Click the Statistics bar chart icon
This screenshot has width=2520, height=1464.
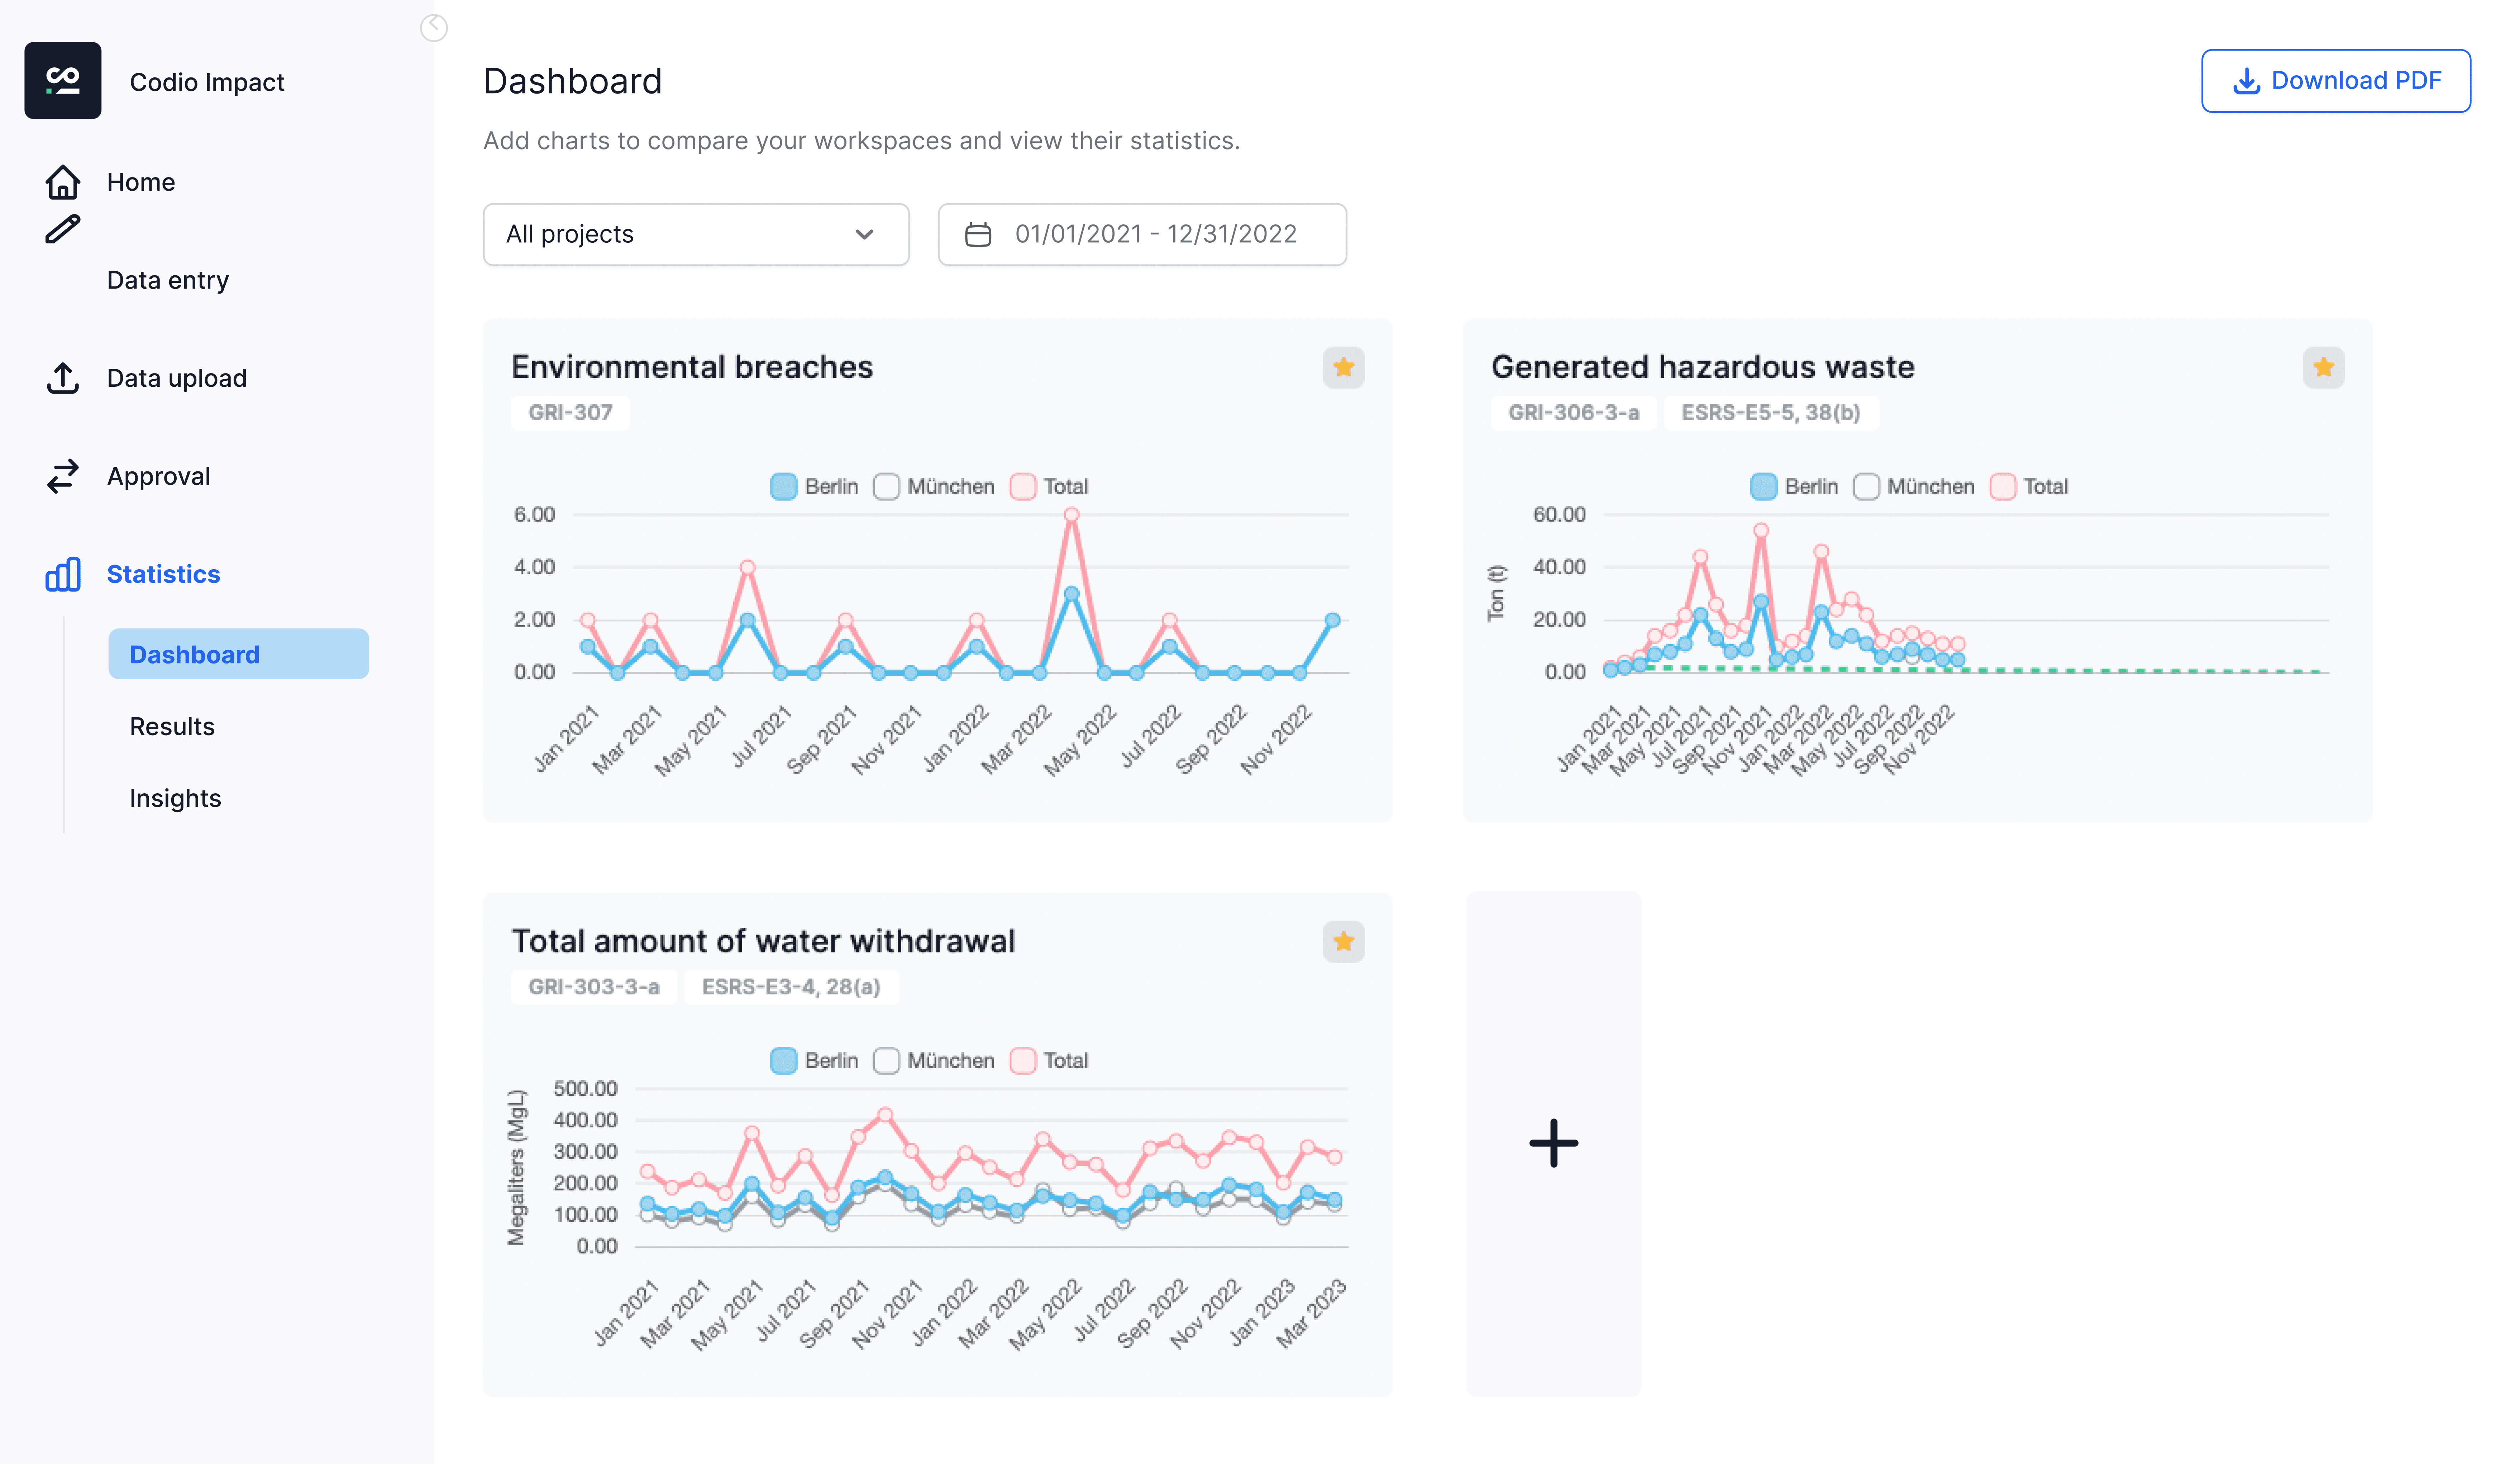(x=62, y=574)
